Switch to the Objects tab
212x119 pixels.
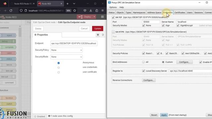[x=120, y=13]
